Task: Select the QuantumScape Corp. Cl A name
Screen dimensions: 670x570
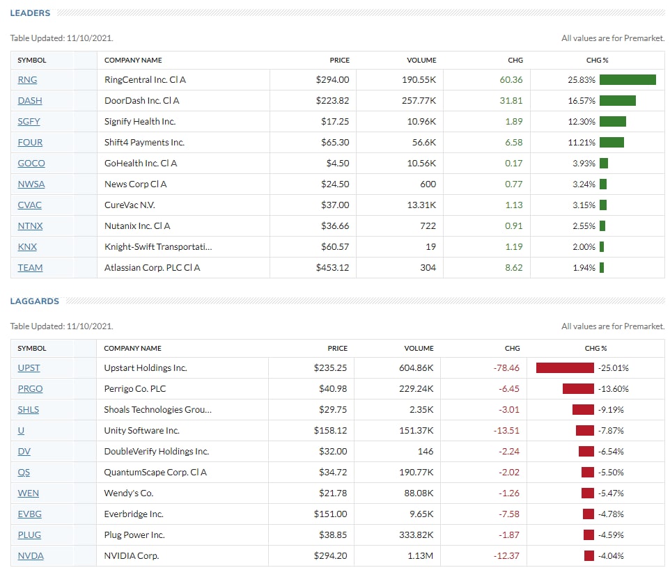Action: pyautogui.click(x=155, y=473)
